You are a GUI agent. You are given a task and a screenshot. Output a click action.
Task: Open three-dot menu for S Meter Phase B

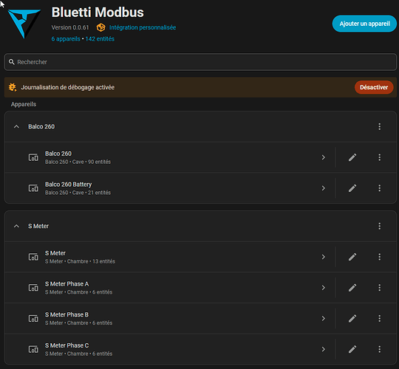point(379,318)
